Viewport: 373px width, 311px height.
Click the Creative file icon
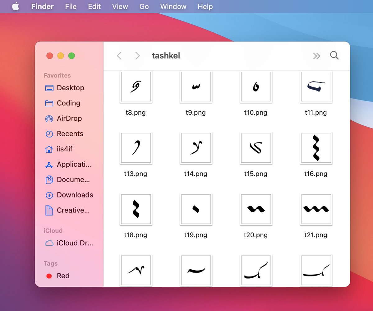pos(49,210)
